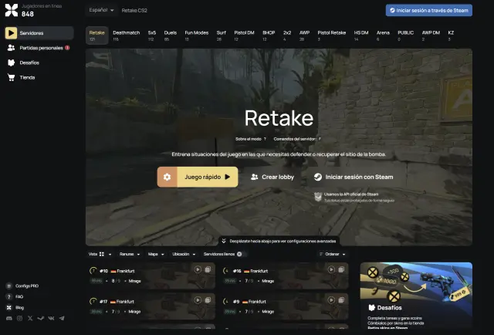Expand the Ubicación filter dropdown
494x335 pixels.
[x=184, y=254]
